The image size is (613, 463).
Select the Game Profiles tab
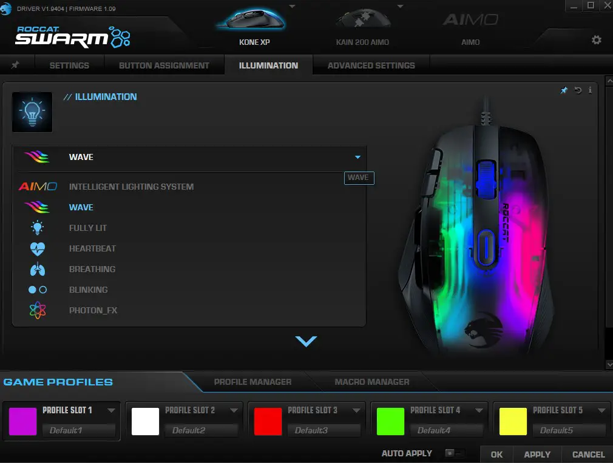coord(58,382)
